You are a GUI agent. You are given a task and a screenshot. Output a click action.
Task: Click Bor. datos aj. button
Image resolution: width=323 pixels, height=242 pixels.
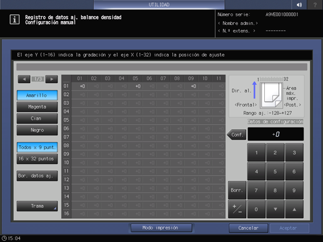point(37,176)
